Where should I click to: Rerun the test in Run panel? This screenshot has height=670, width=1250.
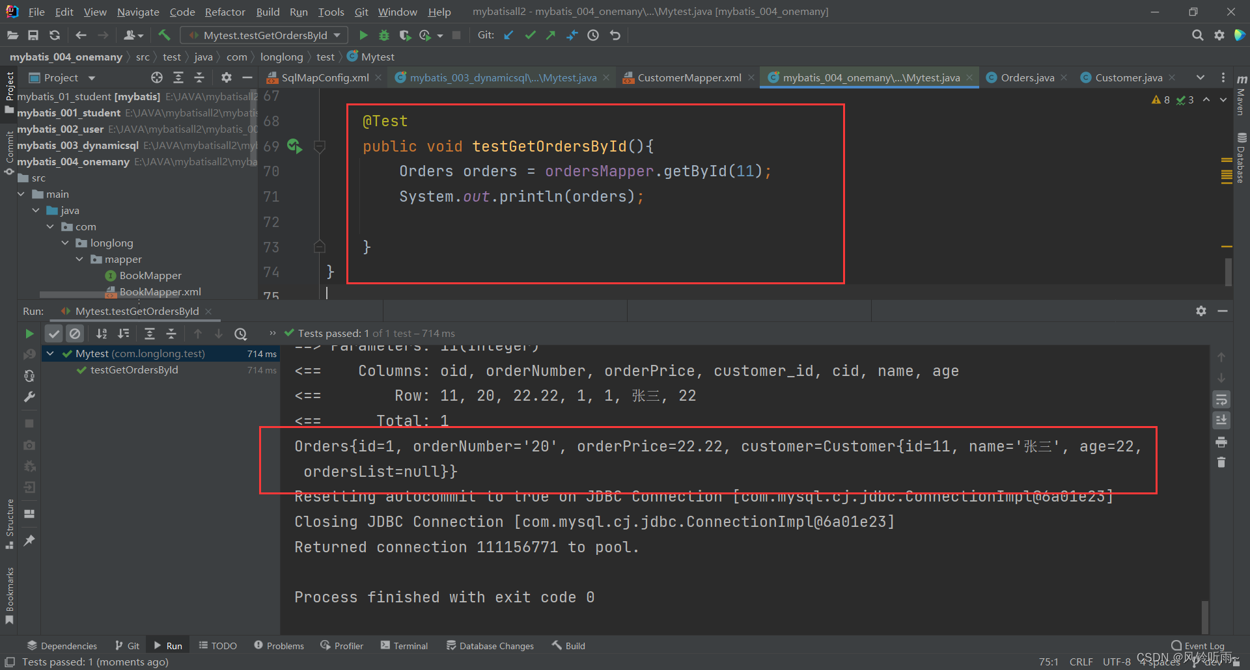pyautogui.click(x=29, y=334)
